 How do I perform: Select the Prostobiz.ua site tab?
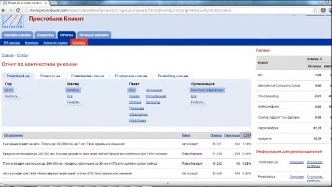(50, 76)
